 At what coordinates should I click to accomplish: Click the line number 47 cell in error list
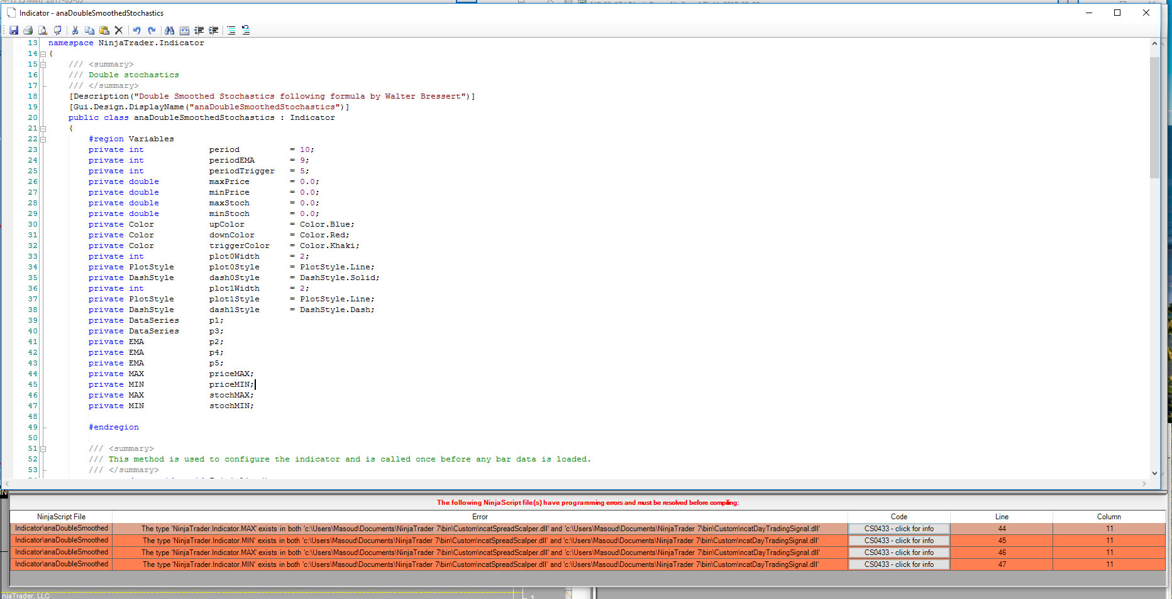[1002, 564]
